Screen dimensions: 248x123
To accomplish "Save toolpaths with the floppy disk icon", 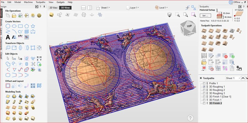I will pos(239,68).
